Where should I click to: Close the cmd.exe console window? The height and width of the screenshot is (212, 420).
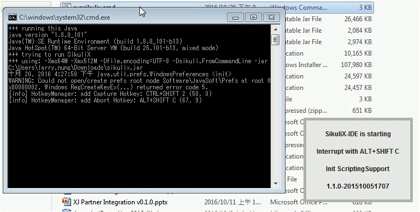[271, 17]
